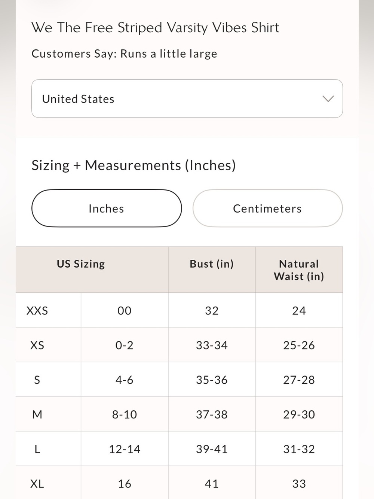
Task: Click the S size row label
Action: point(37,380)
